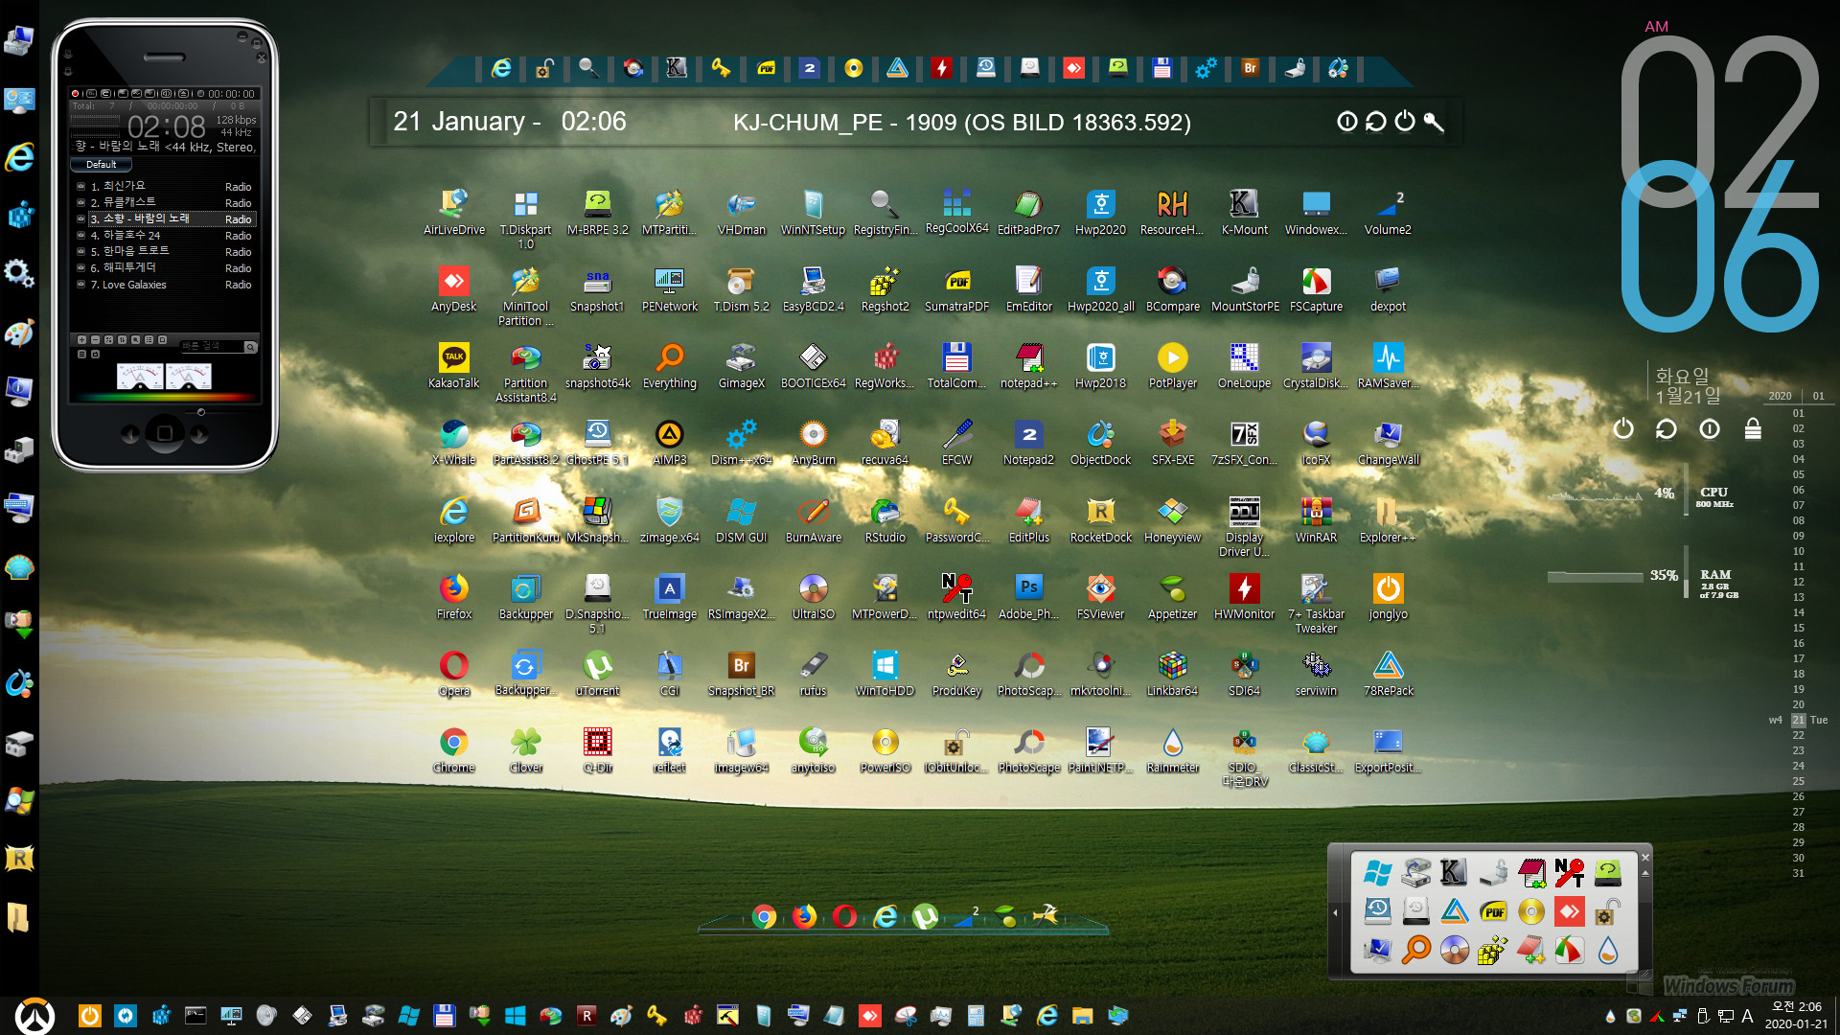Open the file explorer folder on the taskbar
This screenshot has width=1840, height=1035.
pyautogui.click(x=1082, y=1015)
